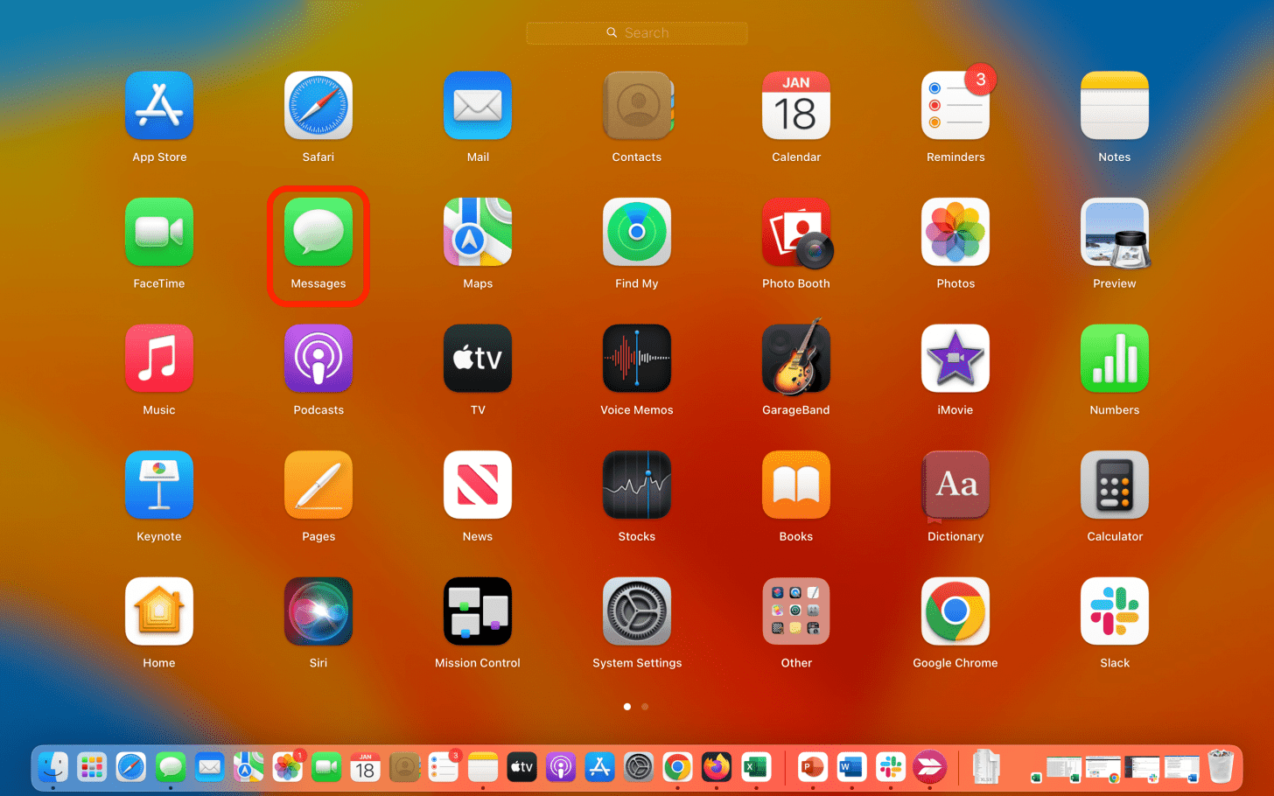Screen dimensions: 1274x796
Task: Open the Home app icon
Action: [159, 611]
